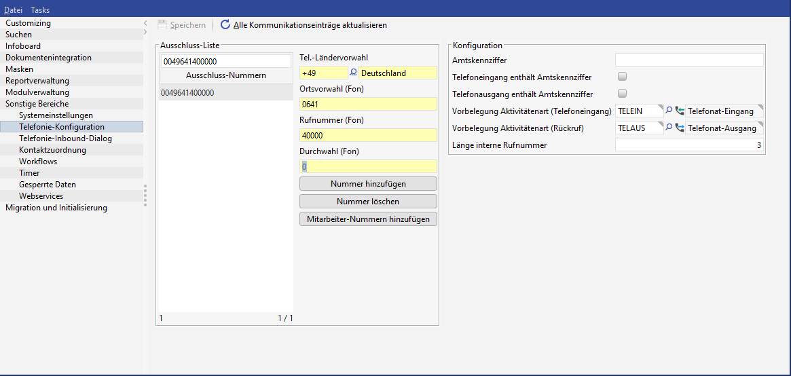Open the Tasks menu
Viewport: 791px width, 376px height.
coord(40,10)
